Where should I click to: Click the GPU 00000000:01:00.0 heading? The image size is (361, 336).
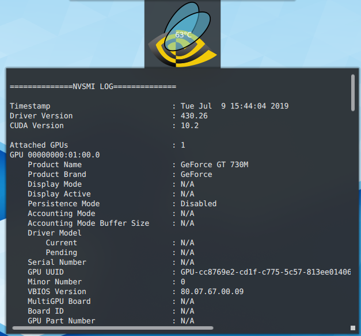coord(55,155)
